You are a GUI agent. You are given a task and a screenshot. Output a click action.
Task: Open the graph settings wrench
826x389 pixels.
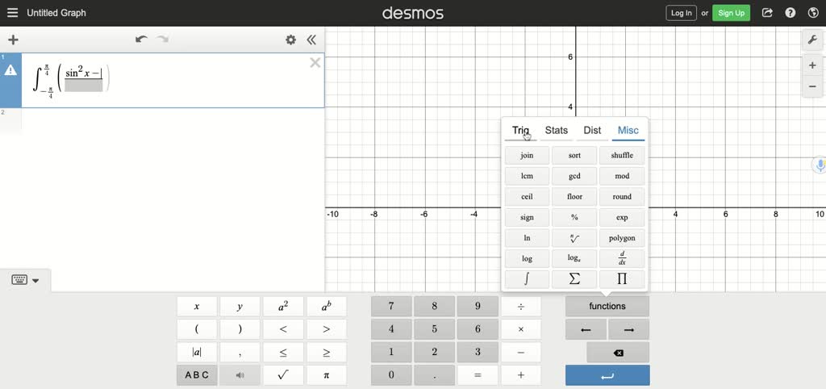[x=812, y=40]
